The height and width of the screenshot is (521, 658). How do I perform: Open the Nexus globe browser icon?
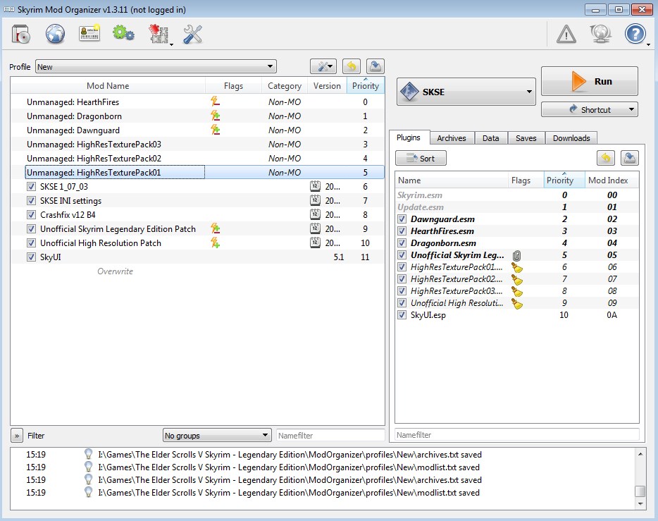click(55, 34)
